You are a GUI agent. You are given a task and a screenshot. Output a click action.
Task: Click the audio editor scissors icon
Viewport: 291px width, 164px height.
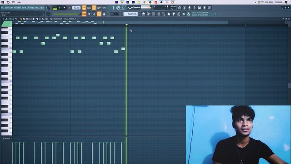click(x=184, y=8)
